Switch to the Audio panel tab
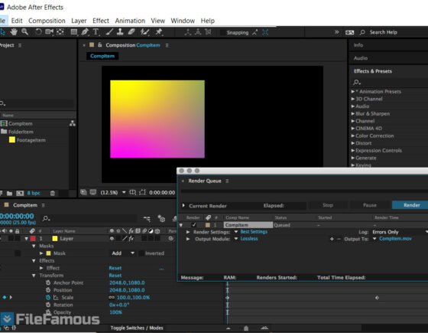The height and width of the screenshot is (333, 428). pyautogui.click(x=361, y=58)
